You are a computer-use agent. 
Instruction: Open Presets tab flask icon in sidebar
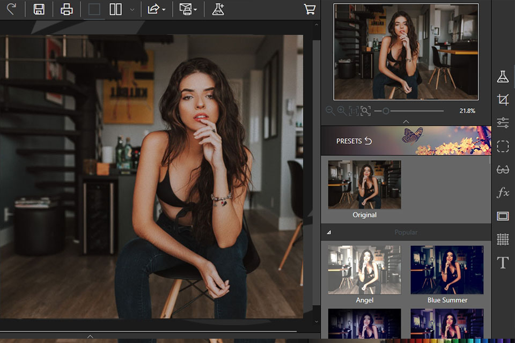pos(503,77)
